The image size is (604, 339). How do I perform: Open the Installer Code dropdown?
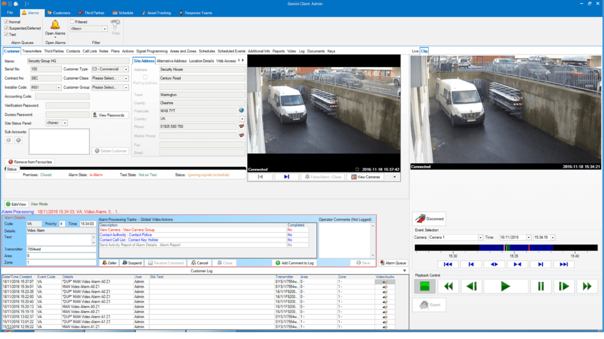(59, 87)
